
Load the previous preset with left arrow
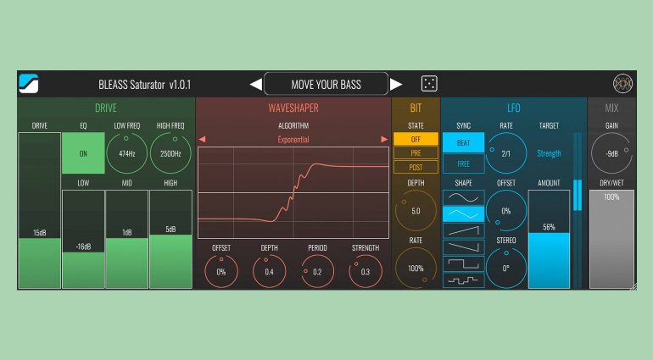pyautogui.click(x=256, y=84)
